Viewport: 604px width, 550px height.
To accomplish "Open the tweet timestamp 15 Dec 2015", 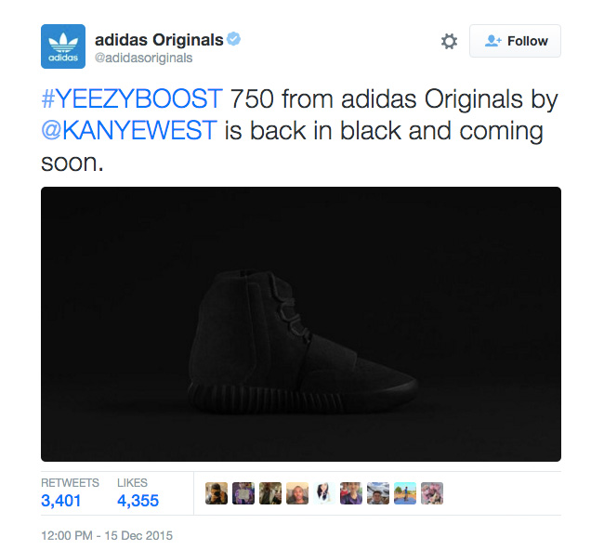I will tap(107, 536).
